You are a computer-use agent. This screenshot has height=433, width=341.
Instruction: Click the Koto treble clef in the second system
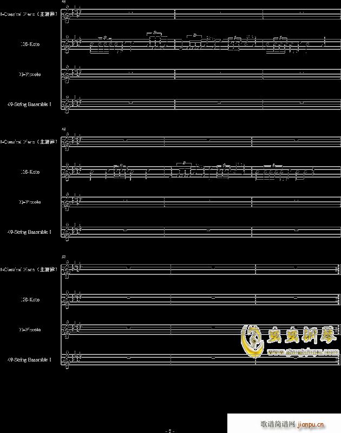(67, 173)
